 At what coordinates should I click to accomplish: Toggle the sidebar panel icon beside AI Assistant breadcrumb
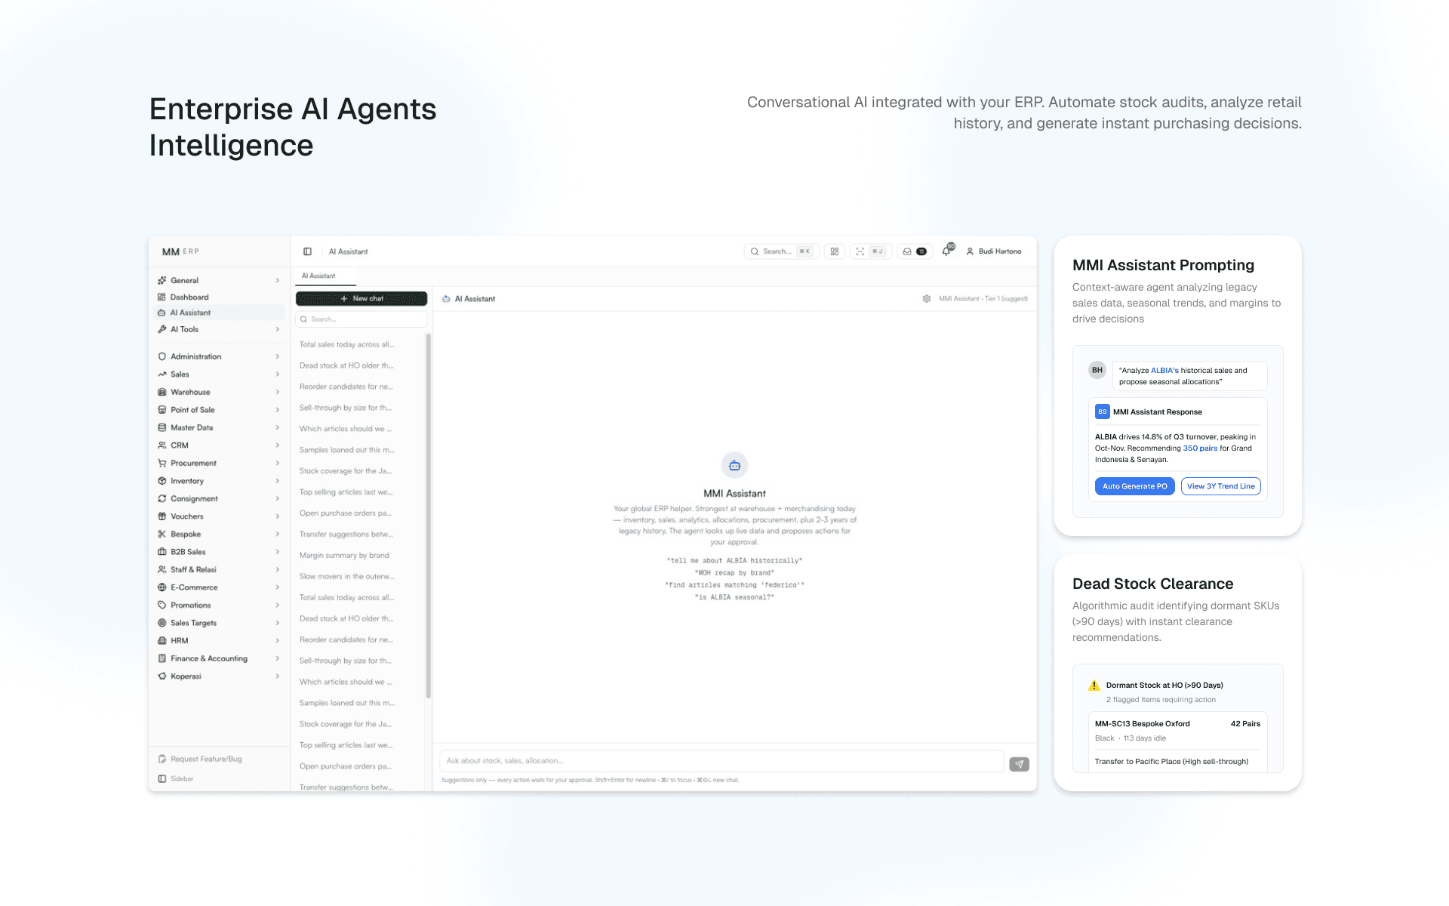point(307,251)
